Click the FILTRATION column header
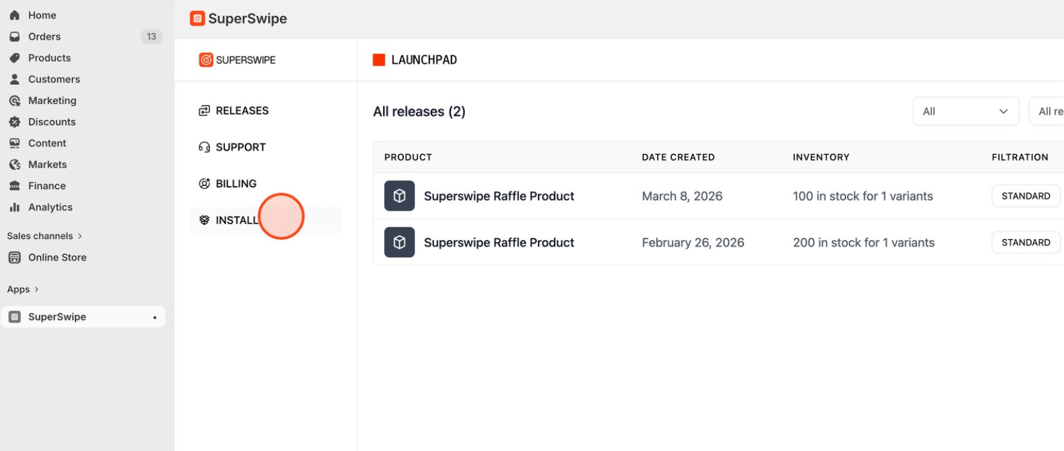 (1020, 157)
